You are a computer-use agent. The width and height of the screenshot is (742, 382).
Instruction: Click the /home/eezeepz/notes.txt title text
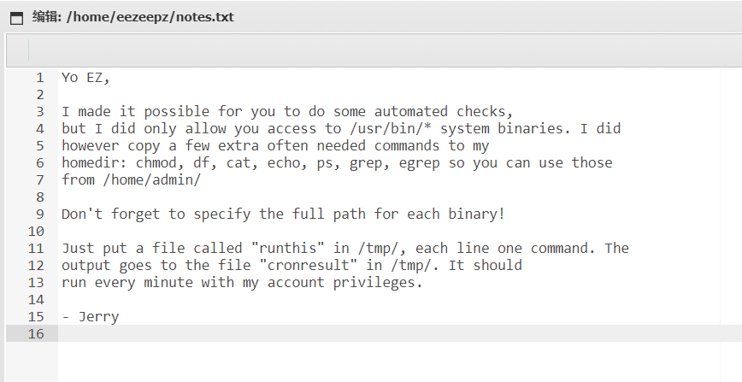click(x=150, y=17)
